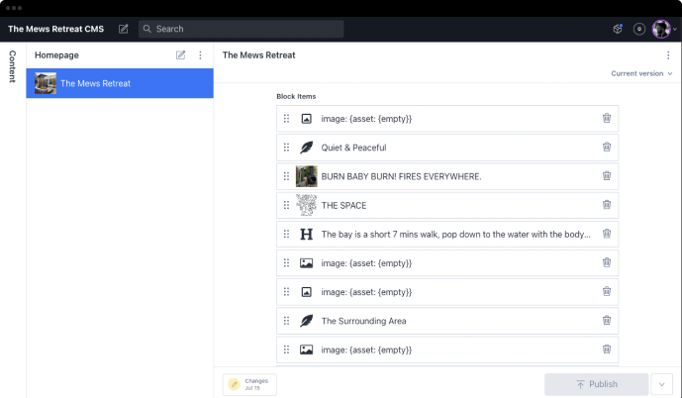The image size is (682, 398).
Task: Delete the BURN BABY BURN block
Action: click(607, 176)
